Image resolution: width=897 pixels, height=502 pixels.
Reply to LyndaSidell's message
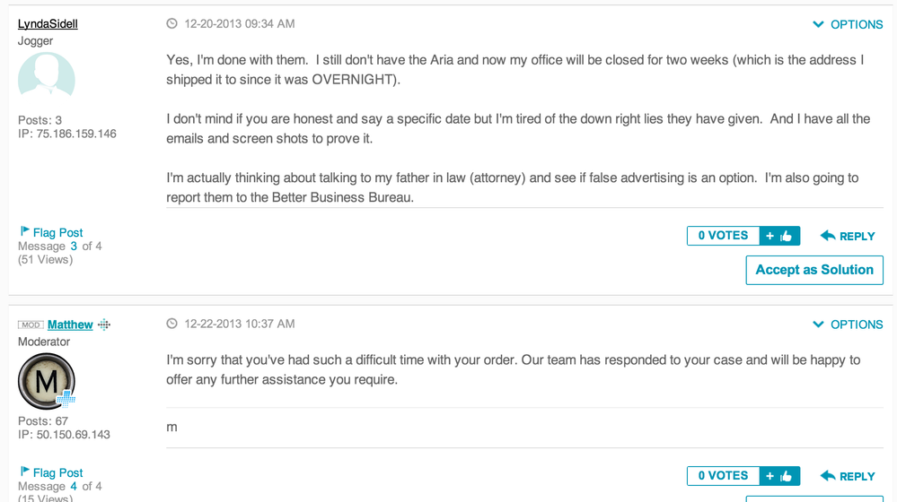tap(848, 236)
